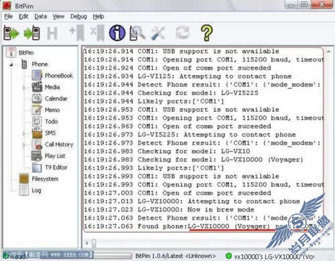
Task: Click the log horizontal scrollbar thumb
Action: click(94, 243)
